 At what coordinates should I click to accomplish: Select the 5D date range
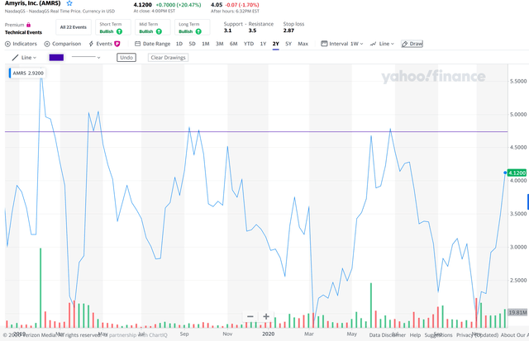(x=192, y=44)
